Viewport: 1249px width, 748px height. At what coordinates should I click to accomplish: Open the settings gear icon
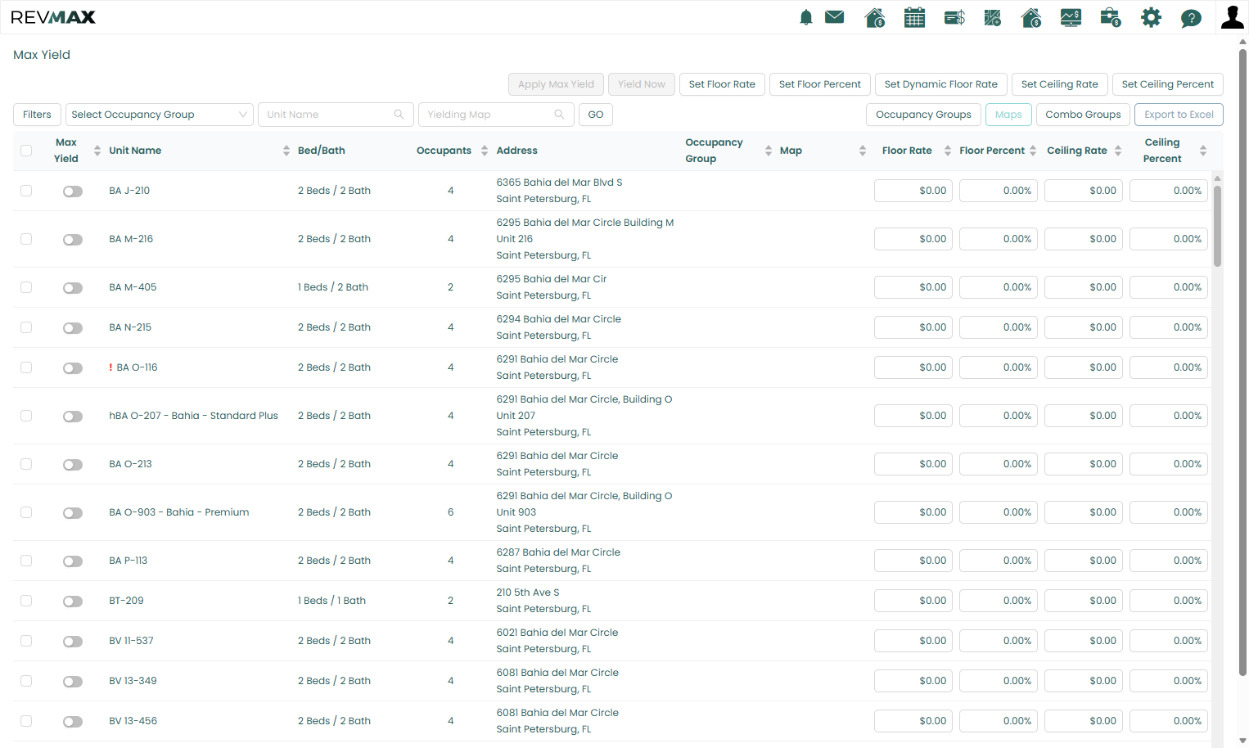[x=1151, y=17]
